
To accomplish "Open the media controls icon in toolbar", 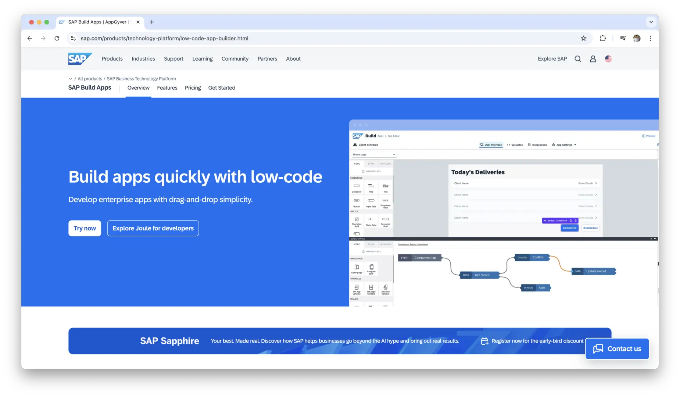I will click(623, 38).
